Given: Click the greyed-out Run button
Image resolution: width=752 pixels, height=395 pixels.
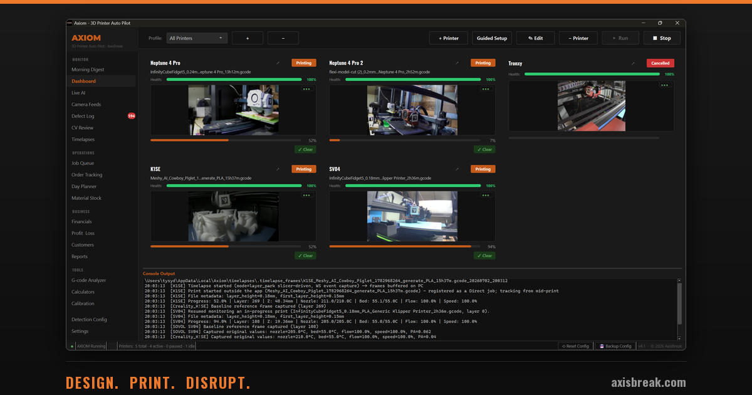Looking at the screenshot, I should pos(620,38).
